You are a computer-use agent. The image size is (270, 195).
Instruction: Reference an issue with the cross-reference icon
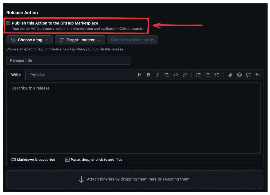248,75
